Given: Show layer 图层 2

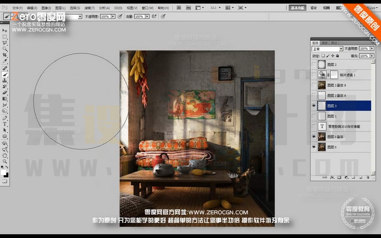Looking at the screenshot, I should [314, 64].
